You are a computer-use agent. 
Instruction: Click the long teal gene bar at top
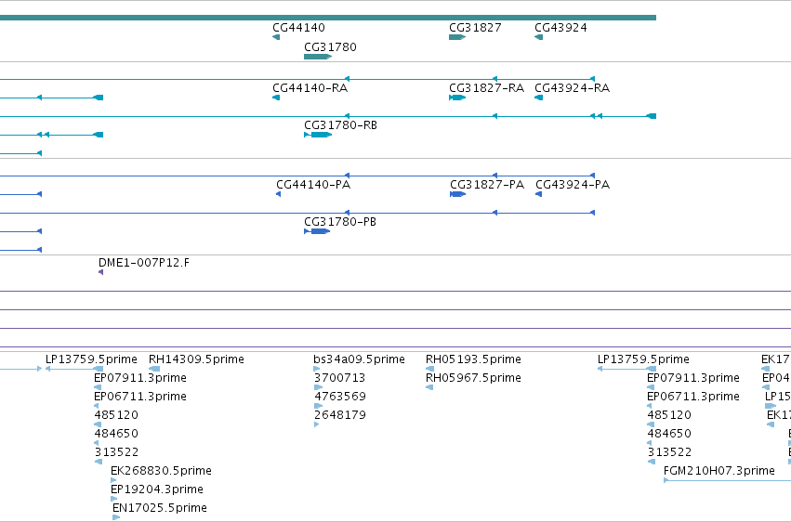(328, 18)
